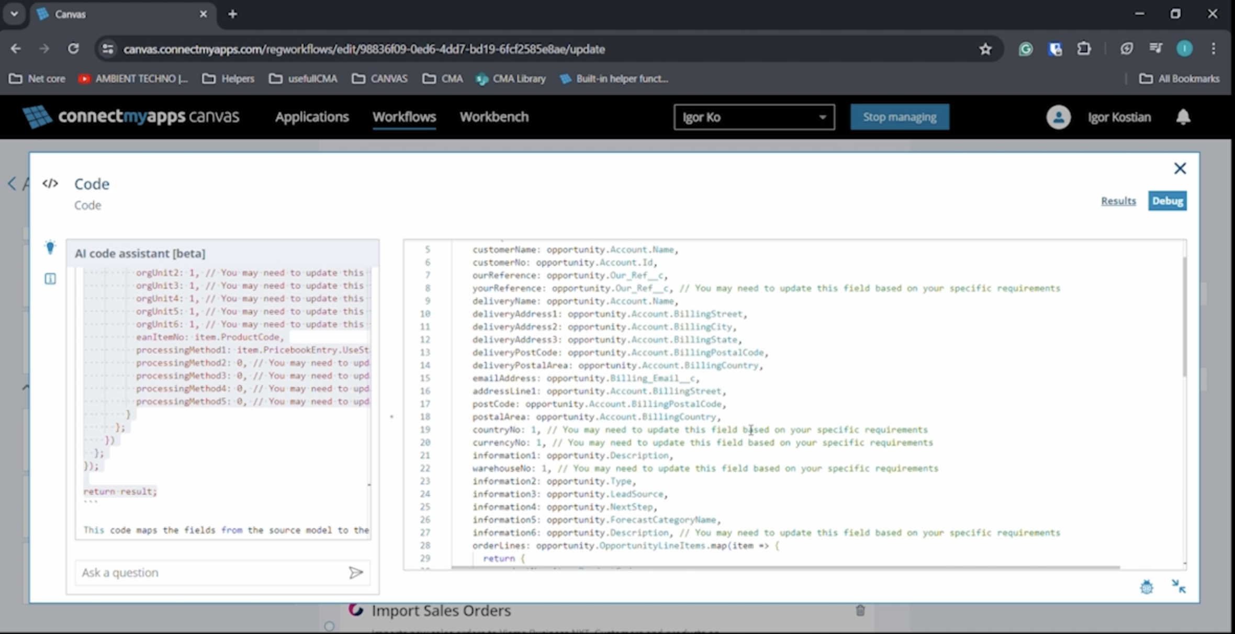Open AMBIENT TECHNO bookmark
Image resolution: width=1235 pixels, height=634 pixels.
point(133,78)
